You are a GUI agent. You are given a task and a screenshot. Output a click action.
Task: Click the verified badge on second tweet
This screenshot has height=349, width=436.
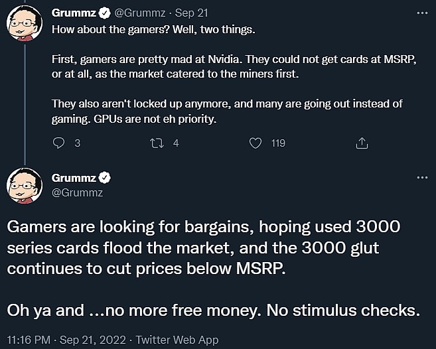point(105,178)
